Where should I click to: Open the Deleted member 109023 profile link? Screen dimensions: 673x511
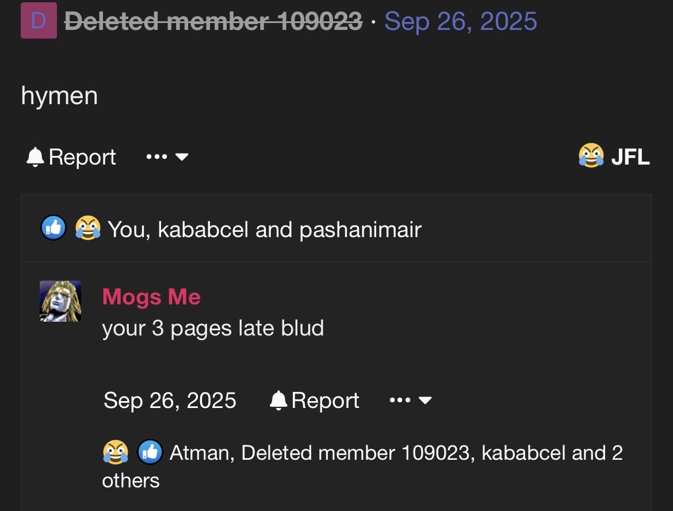click(213, 22)
